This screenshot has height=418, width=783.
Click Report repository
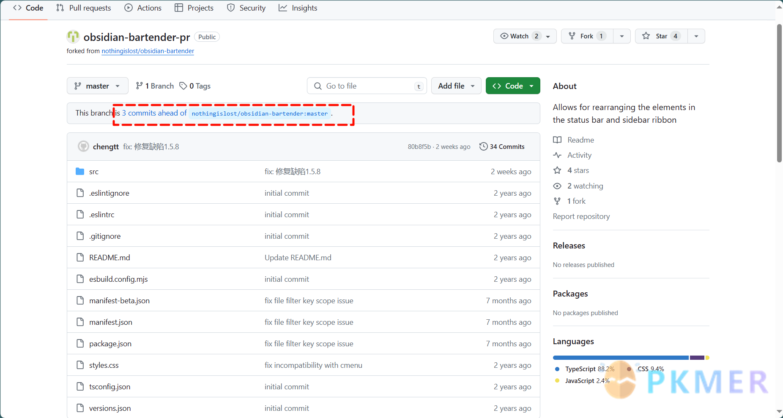pos(581,216)
